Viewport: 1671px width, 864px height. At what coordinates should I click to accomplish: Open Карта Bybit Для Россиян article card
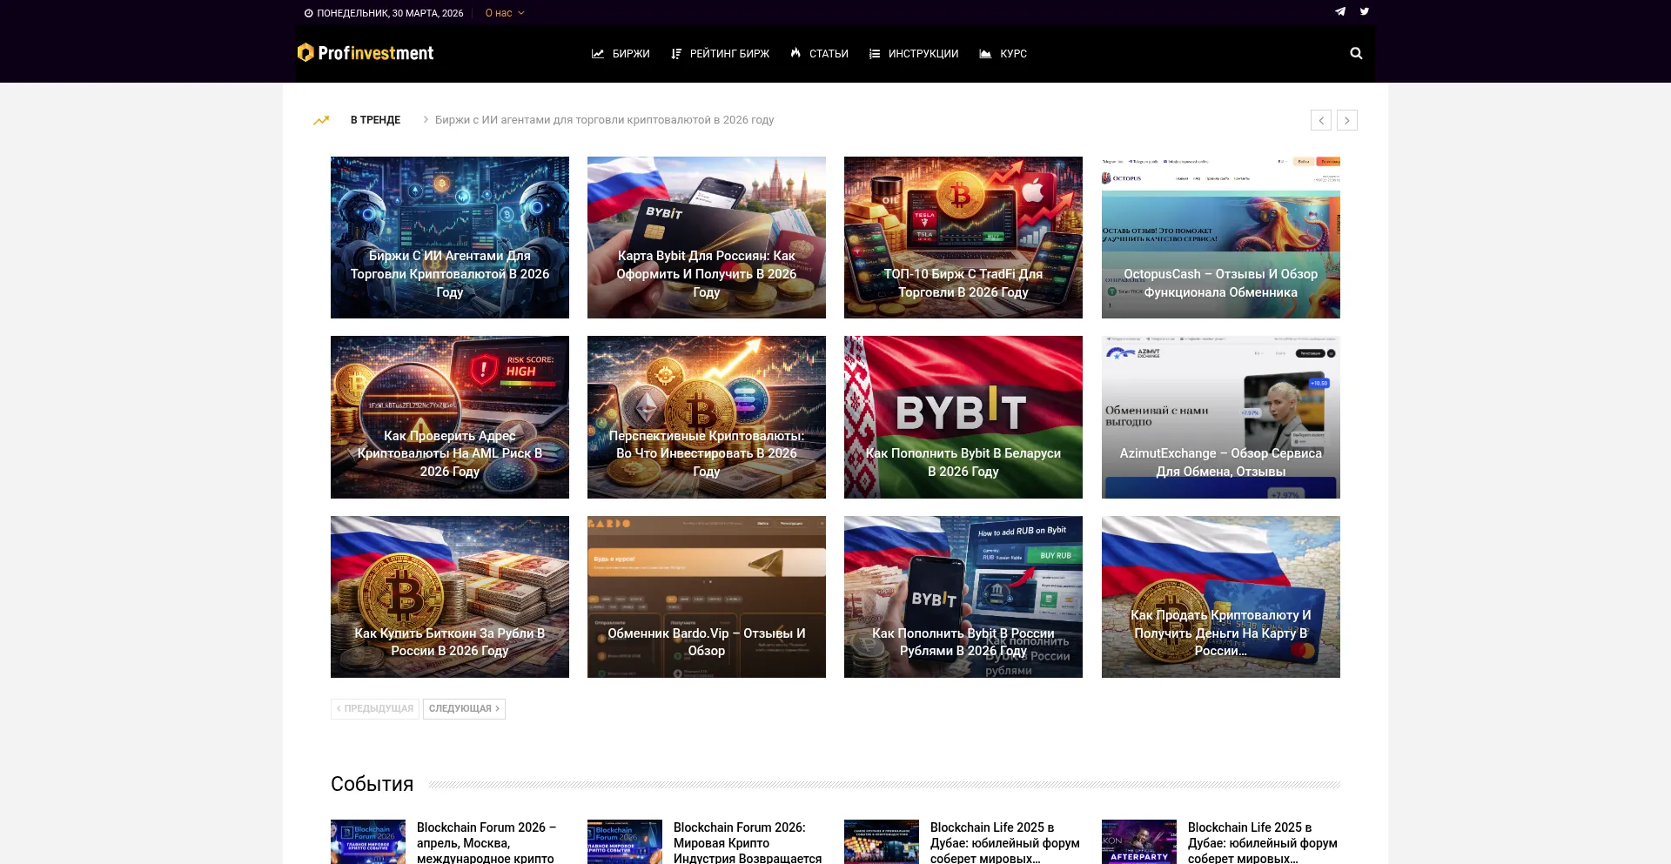(x=707, y=238)
